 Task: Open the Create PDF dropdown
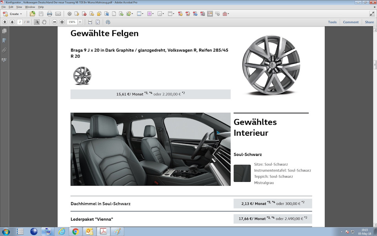click(12, 14)
